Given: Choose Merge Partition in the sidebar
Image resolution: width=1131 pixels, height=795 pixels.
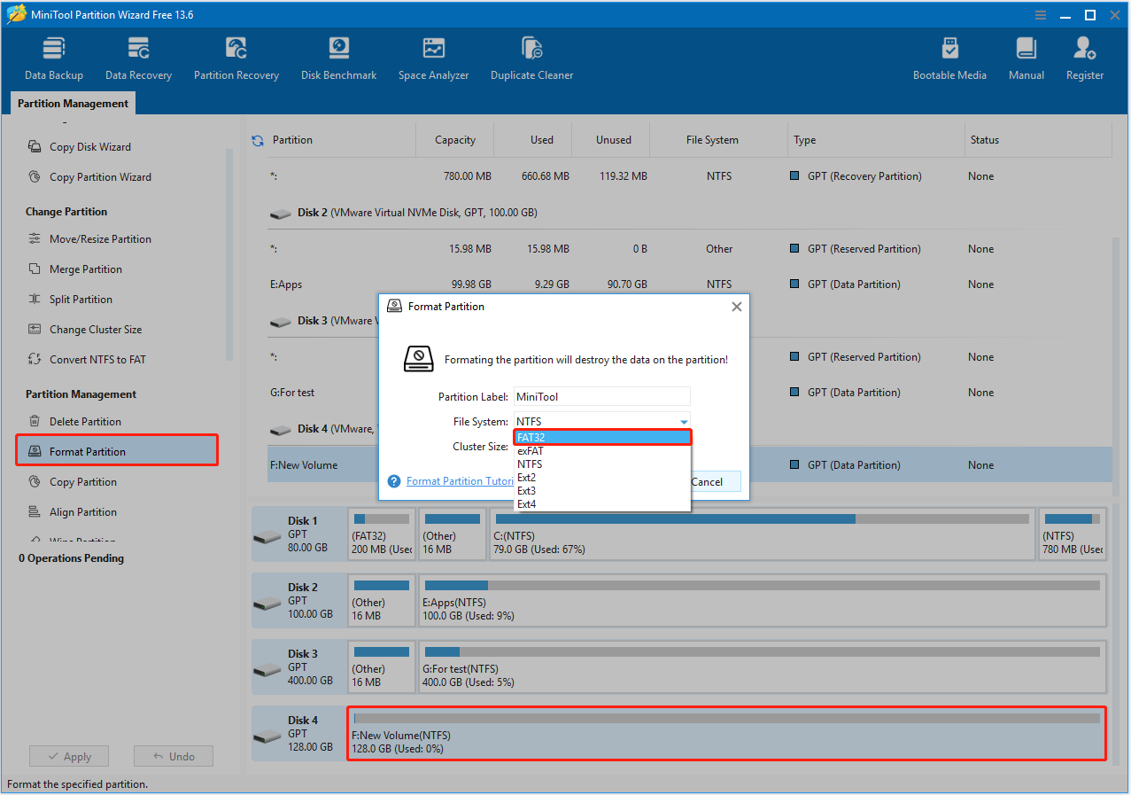Looking at the screenshot, I should pyautogui.click(x=86, y=269).
